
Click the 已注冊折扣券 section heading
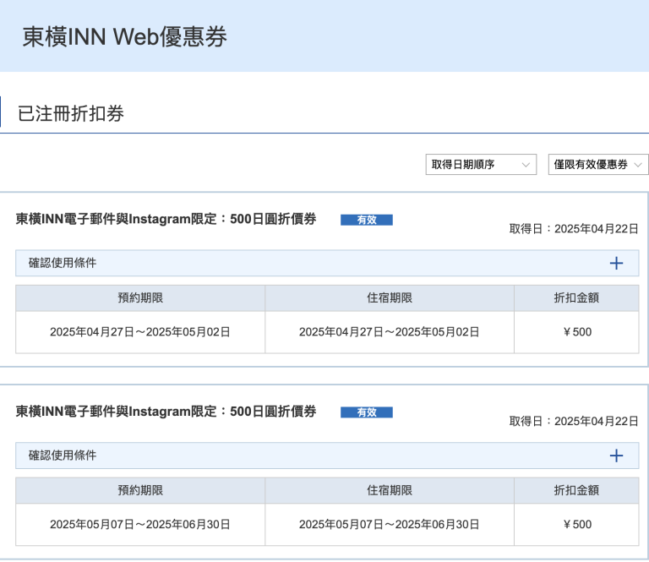coord(71,113)
